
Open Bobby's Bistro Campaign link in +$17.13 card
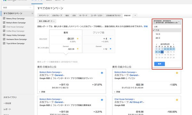click(50, 72)
